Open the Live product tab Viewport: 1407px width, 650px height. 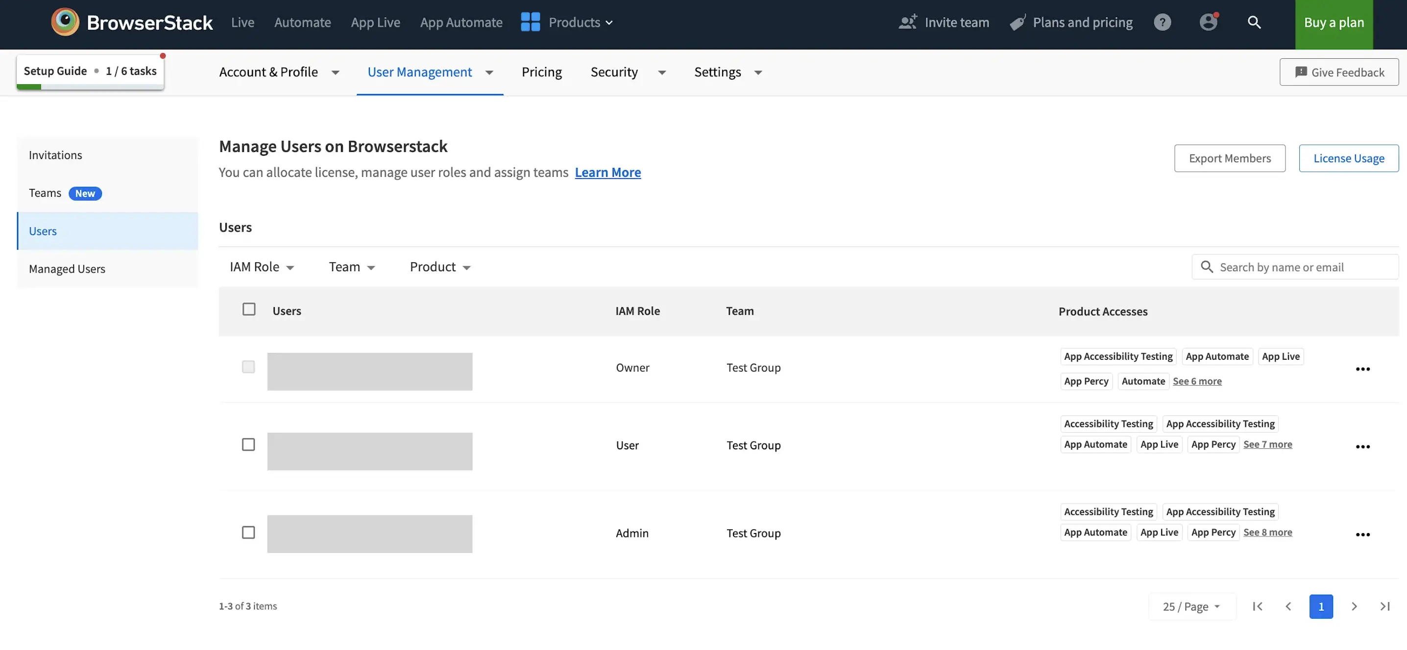tap(243, 23)
